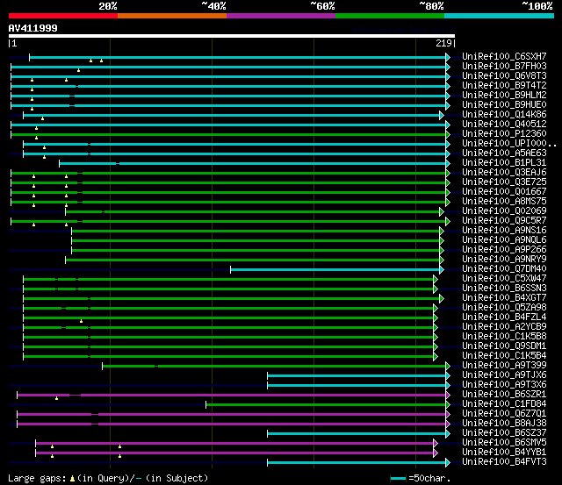Click the green arrowhead on the UniRef100_Q02069 row
Image resolution: width=562 pixels, height=485 pixels.
442,211
